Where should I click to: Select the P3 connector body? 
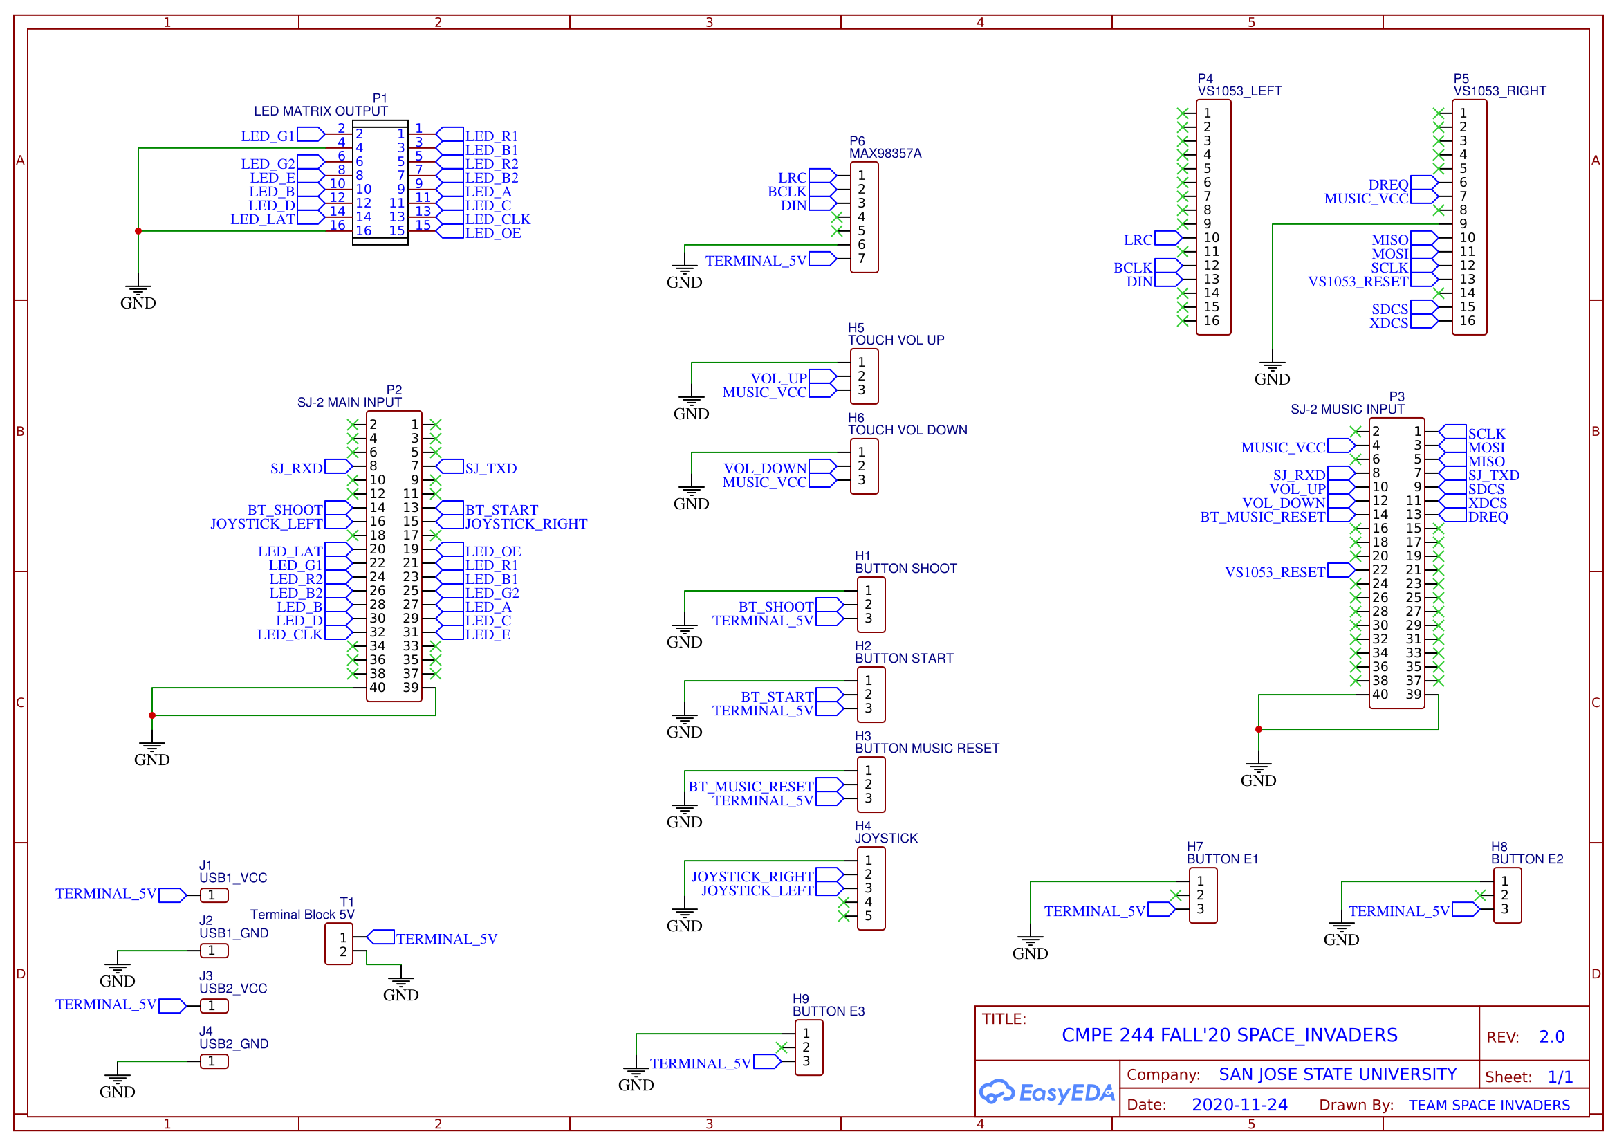click(1396, 563)
